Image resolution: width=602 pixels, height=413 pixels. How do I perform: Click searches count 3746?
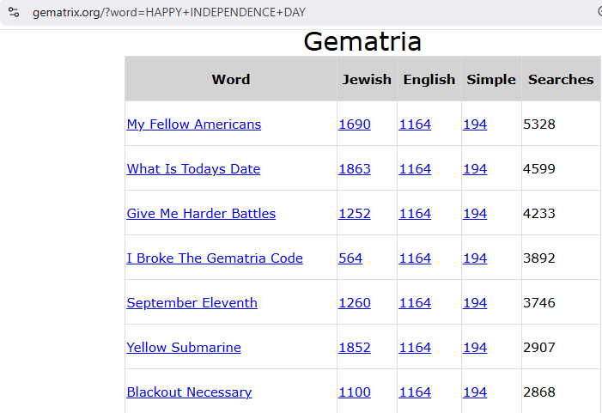click(x=539, y=303)
